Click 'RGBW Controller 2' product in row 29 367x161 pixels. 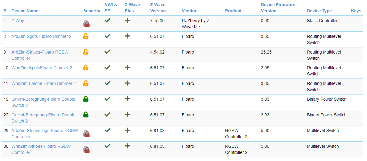[x=236, y=133]
